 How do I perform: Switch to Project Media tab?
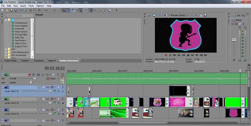[10, 61]
